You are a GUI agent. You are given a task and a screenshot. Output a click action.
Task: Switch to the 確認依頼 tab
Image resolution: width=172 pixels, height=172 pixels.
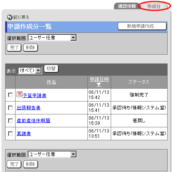click(127, 6)
